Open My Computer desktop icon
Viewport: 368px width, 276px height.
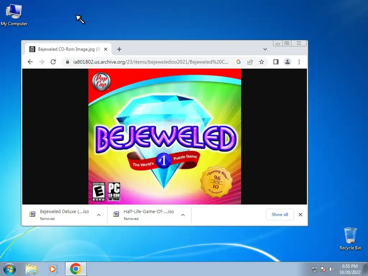[x=14, y=14]
